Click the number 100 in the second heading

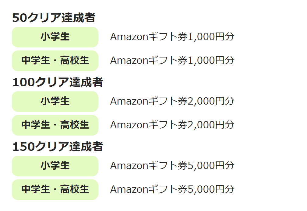[x=24, y=82]
